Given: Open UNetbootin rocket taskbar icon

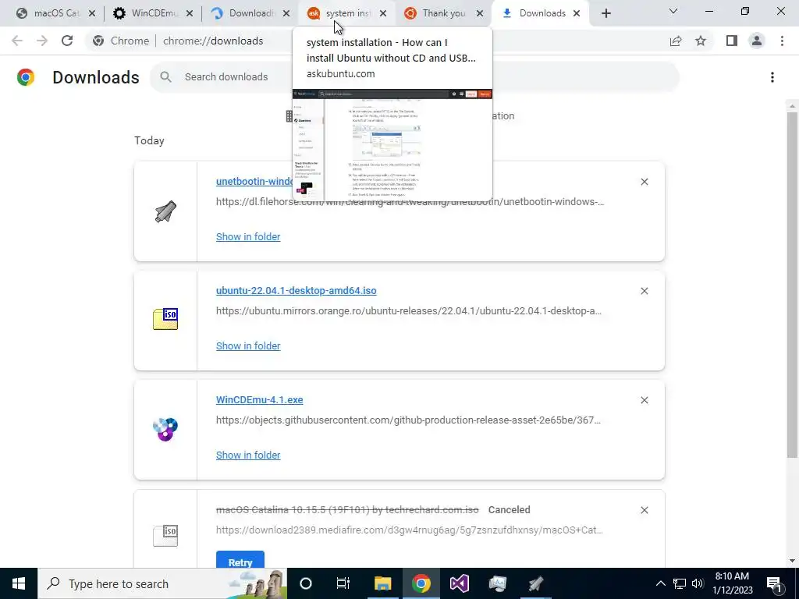Looking at the screenshot, I should 535,583.
